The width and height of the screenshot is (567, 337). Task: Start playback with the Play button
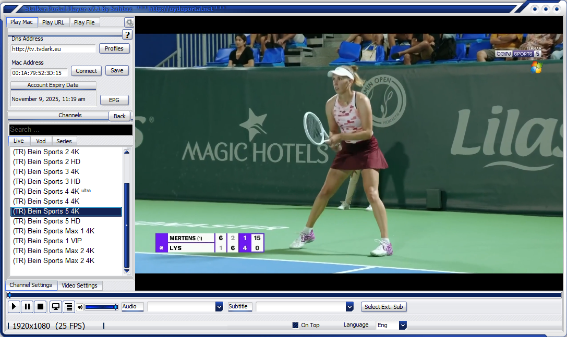point(14,307)
